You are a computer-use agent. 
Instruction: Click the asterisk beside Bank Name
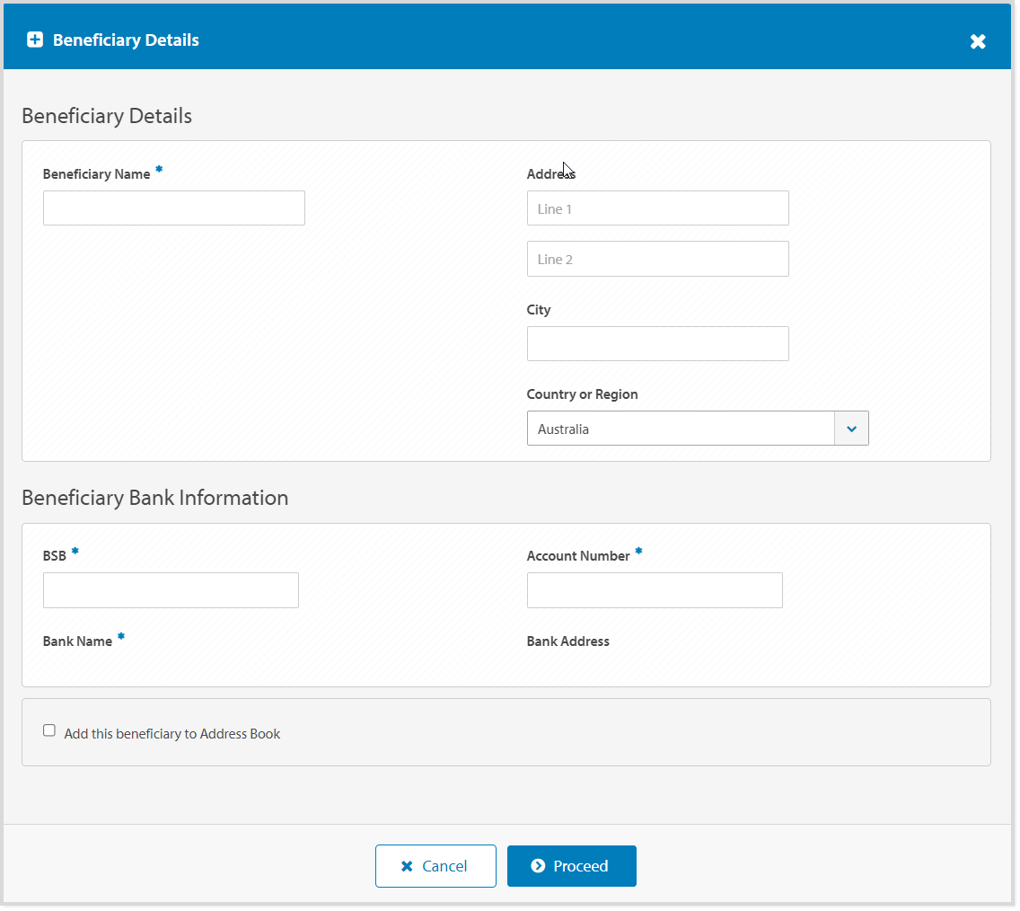point(121,635)
